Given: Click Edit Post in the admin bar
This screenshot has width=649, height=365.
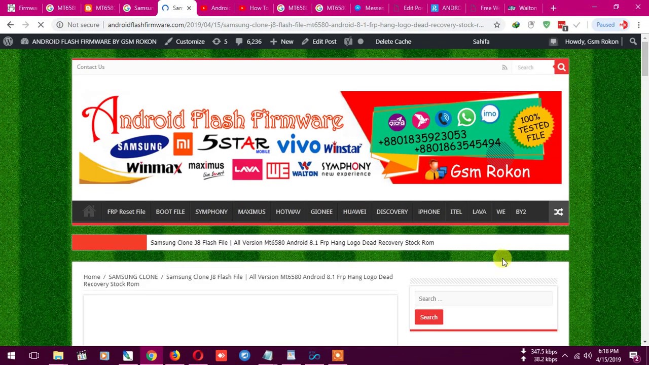Looking at the screenshot, I should click(x=319, y=42).
